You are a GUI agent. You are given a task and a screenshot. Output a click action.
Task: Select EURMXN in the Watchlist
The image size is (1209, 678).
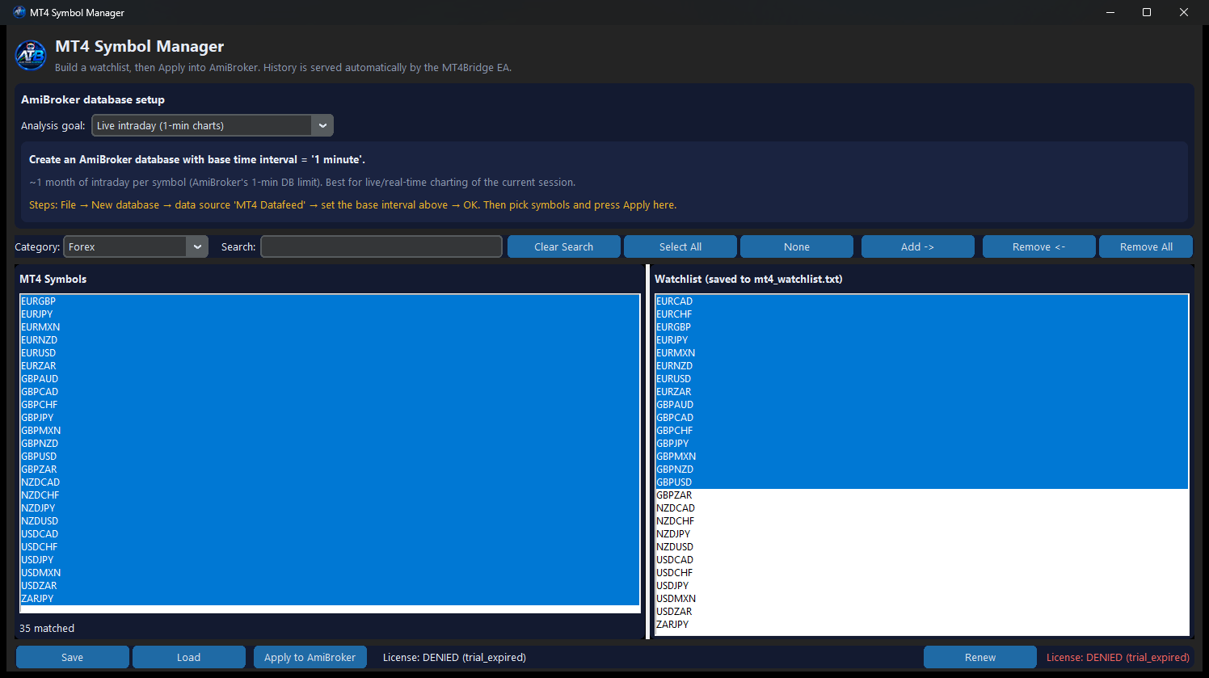(x=922, y=353)
